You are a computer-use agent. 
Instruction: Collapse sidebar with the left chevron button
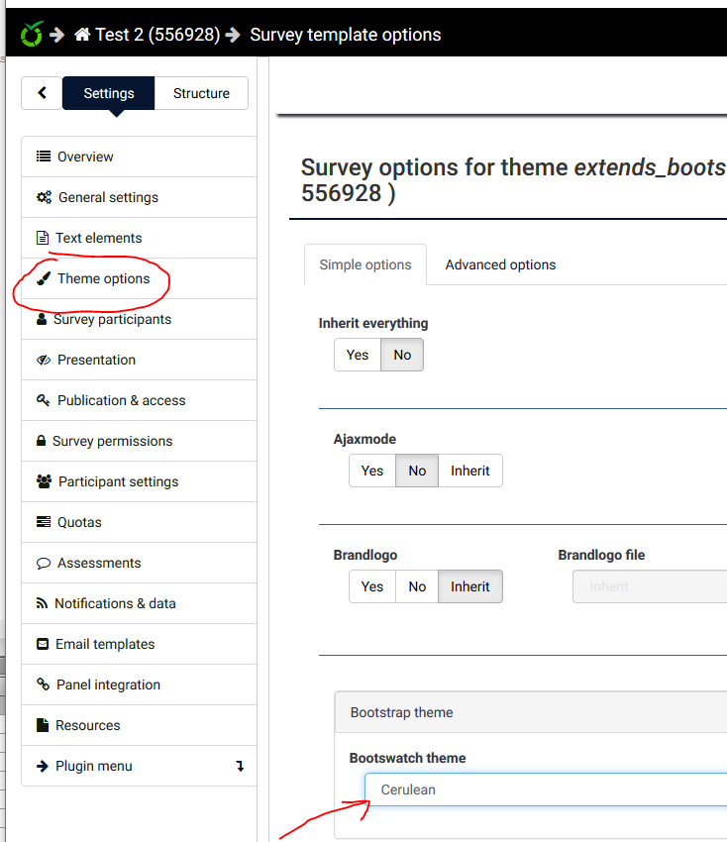coord(42,93)
